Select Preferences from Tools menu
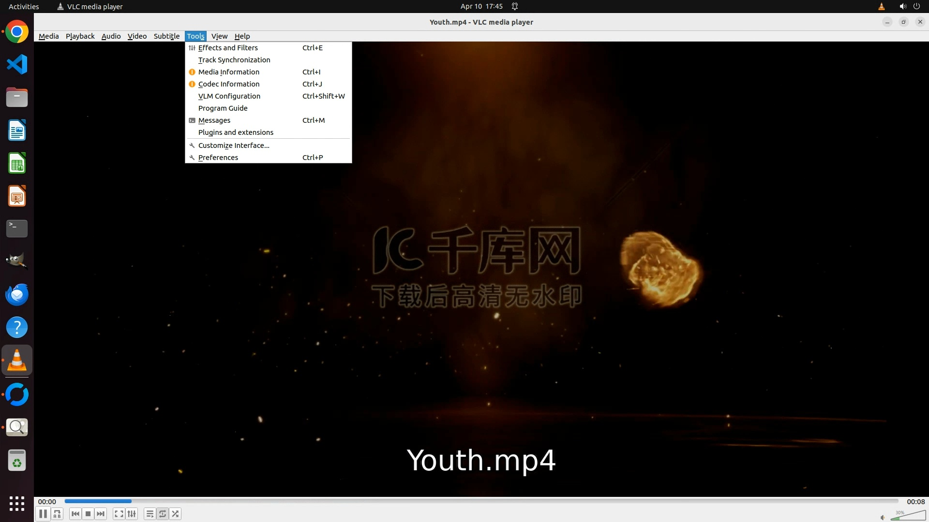This screenshot has height=522, width=929. click(x=218, y=158)
